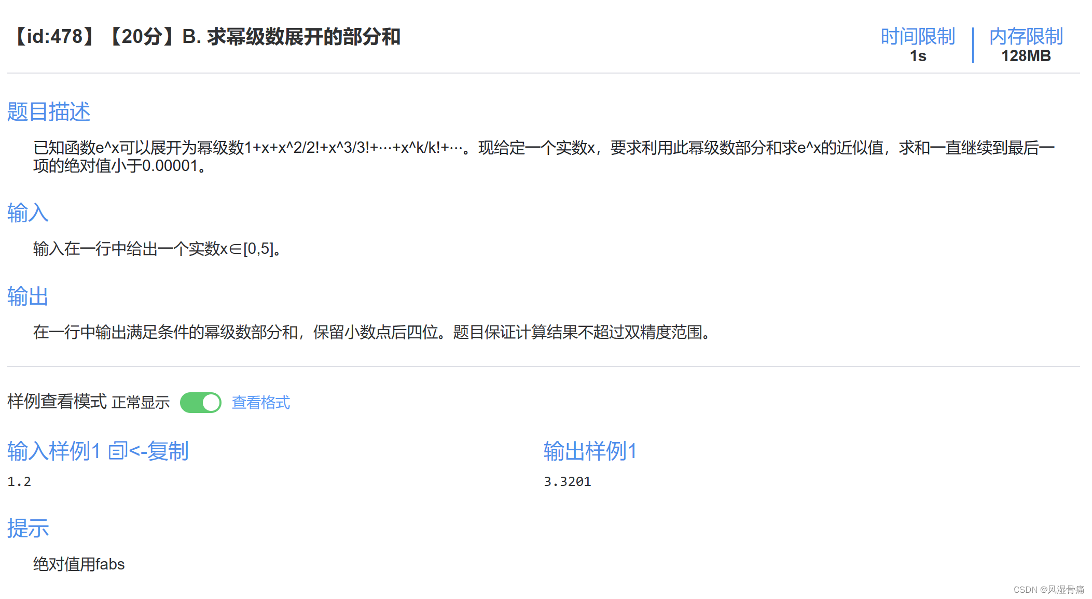Toggle the sample view mode switch
The width and height of the screenshot is (1092, 599).
[x=200, y=403]
